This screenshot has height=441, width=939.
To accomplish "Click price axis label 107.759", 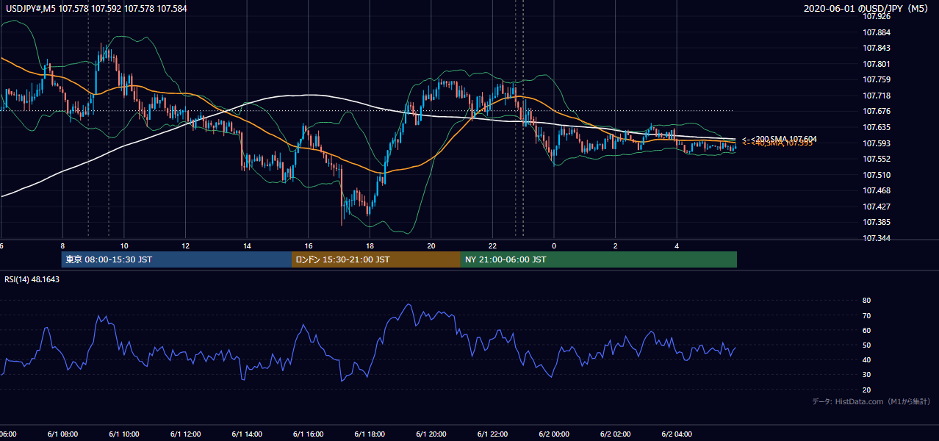I will click(877, 79).
